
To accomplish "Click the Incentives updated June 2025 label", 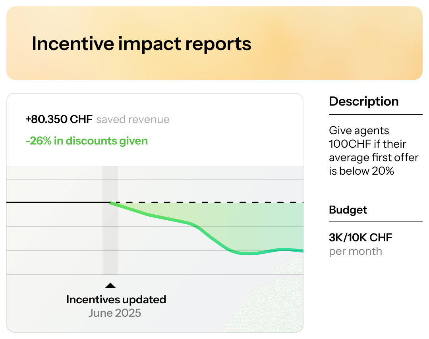I will [x=116, y=306].
